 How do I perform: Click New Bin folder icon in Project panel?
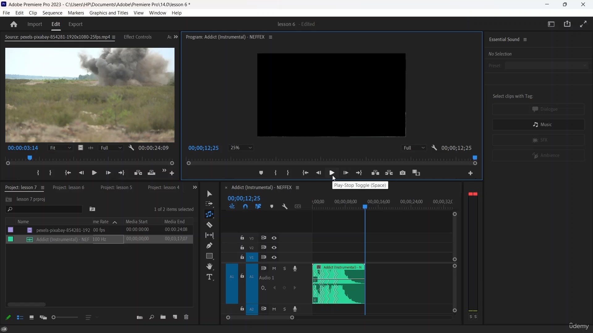163,317
